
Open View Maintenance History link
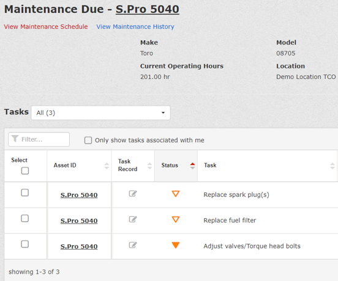135,27
